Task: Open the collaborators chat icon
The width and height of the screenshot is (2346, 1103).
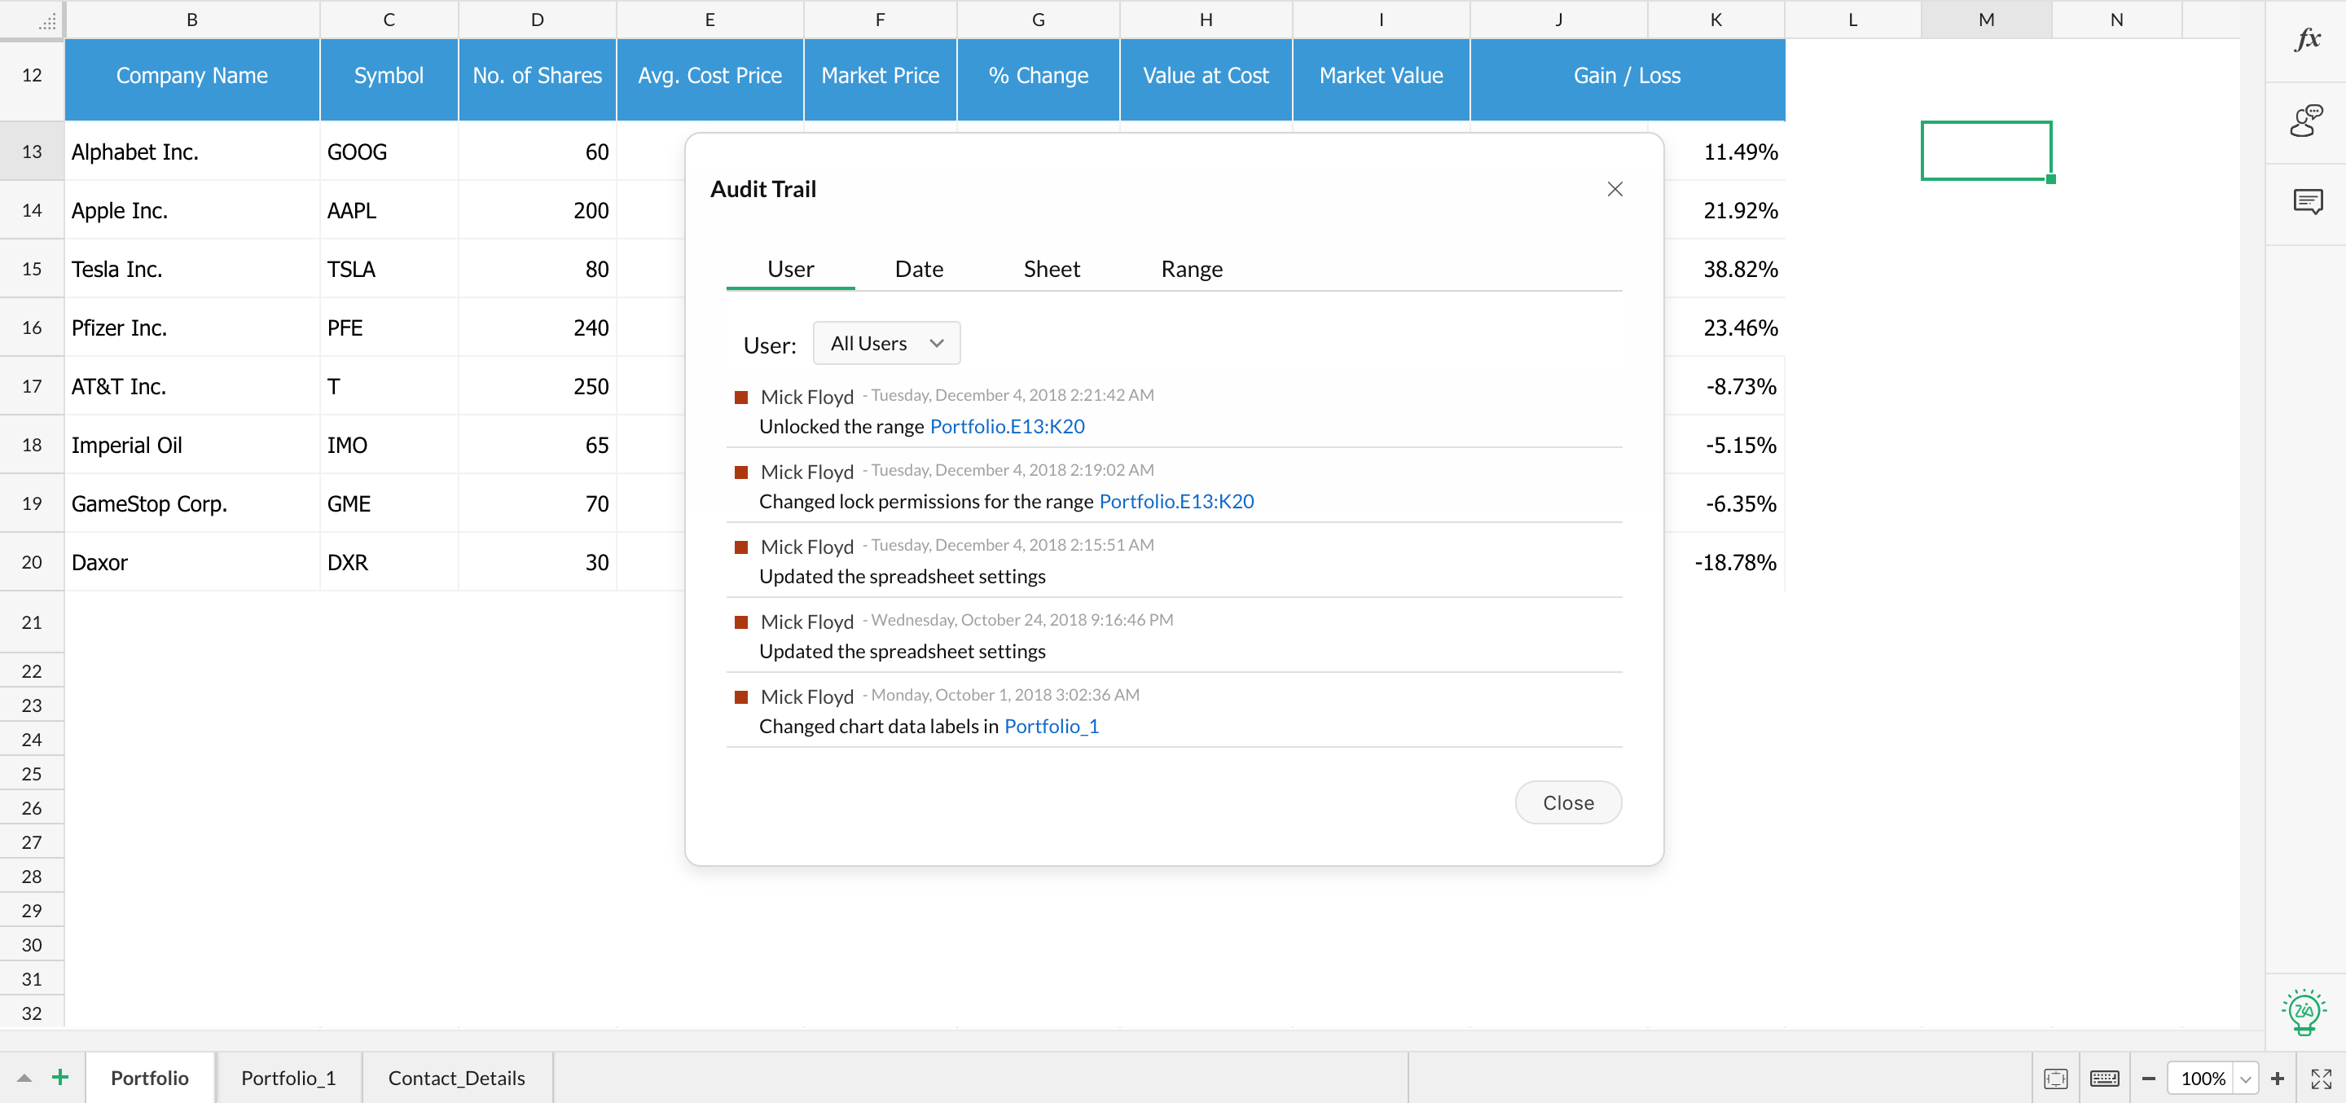Action: click(2307, 121)
